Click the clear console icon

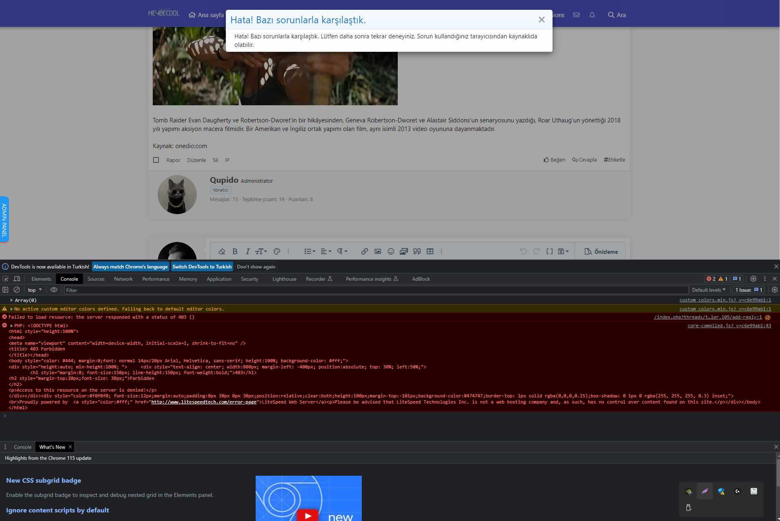17,290
